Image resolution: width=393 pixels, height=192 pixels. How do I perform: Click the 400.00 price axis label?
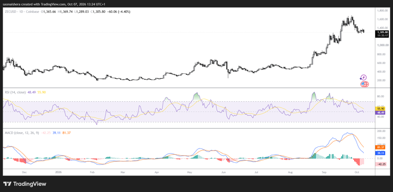click(381, 72)
